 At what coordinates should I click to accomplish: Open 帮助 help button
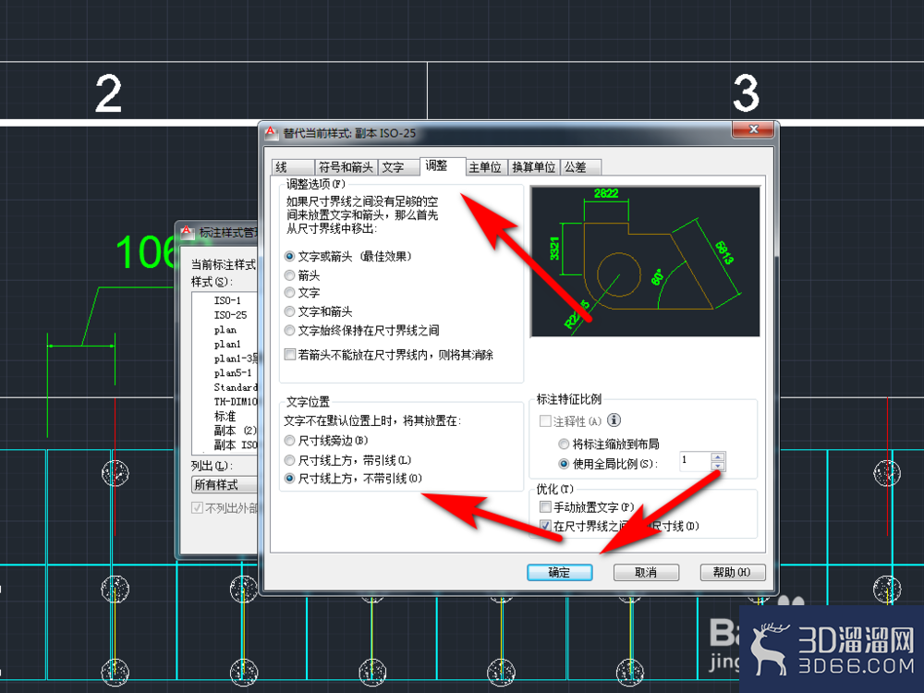(733, 572)
